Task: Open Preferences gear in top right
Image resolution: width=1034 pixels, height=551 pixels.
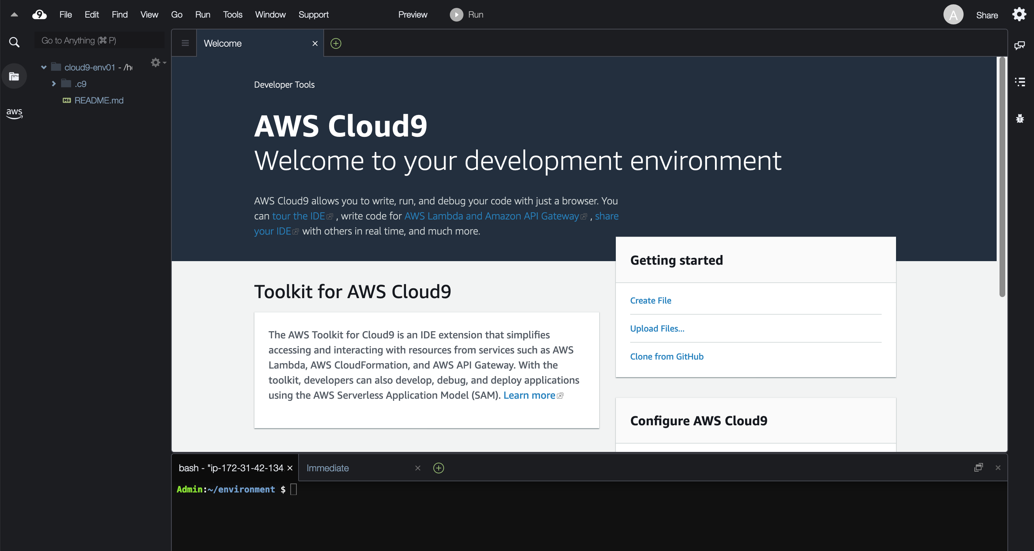Action: point(1019,14)
